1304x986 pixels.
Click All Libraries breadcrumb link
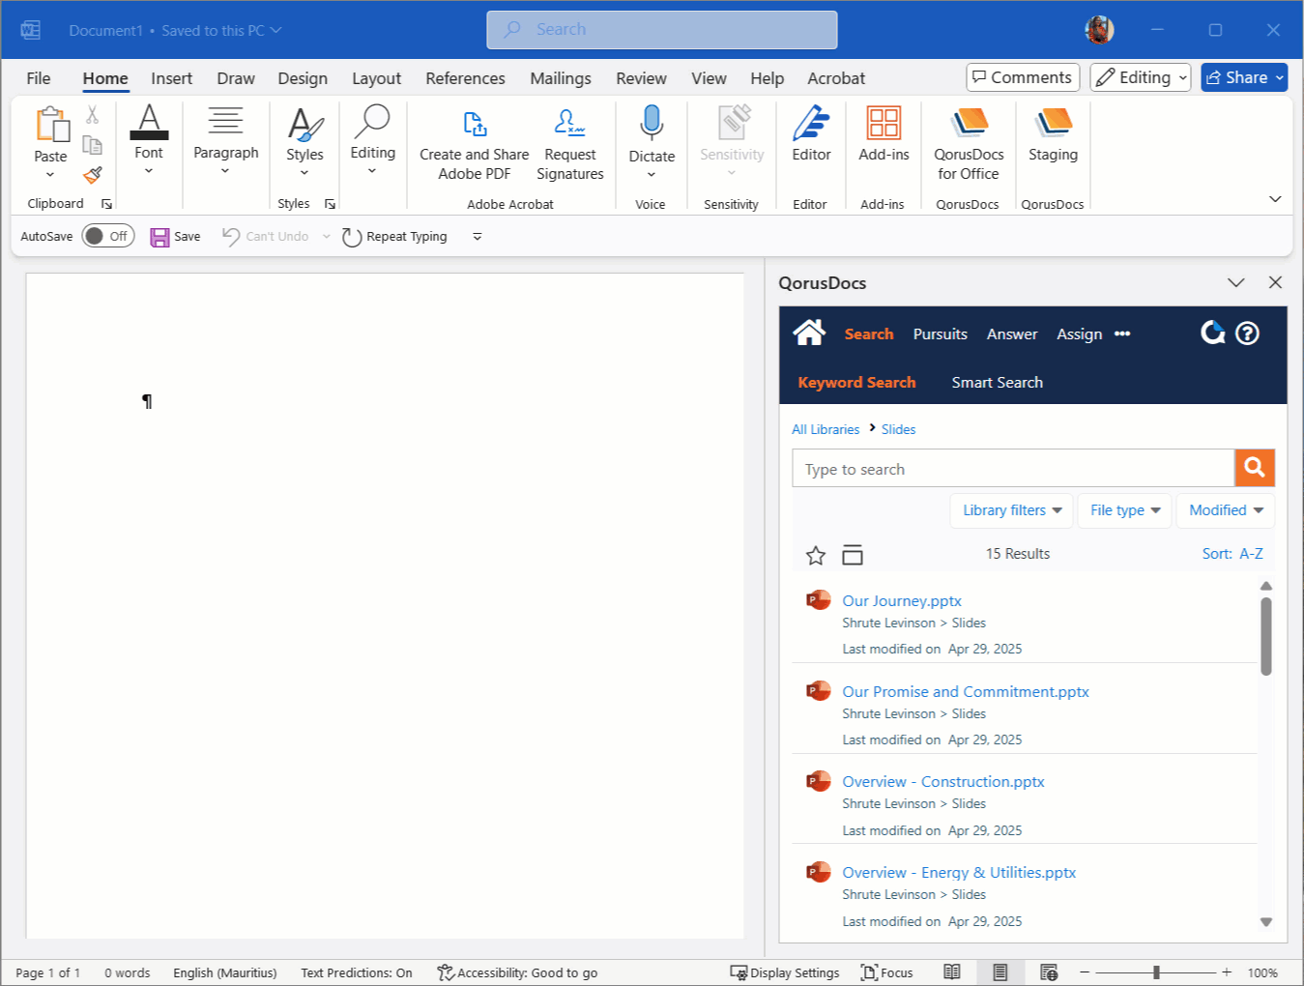pos(826,429)
